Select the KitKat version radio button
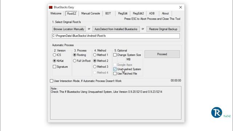This screenshot has width=233, height=131. (55, 61)
